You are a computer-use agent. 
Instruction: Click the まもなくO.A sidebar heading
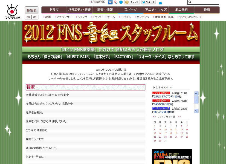[x=162, y=87]
